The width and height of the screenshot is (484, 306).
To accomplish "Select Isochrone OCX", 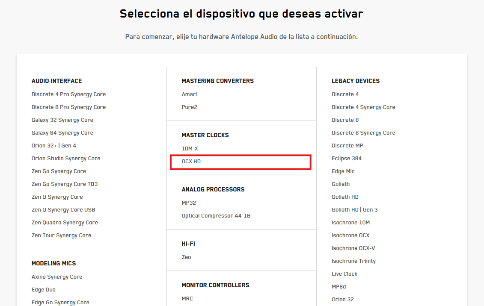I will click(350, 235).
